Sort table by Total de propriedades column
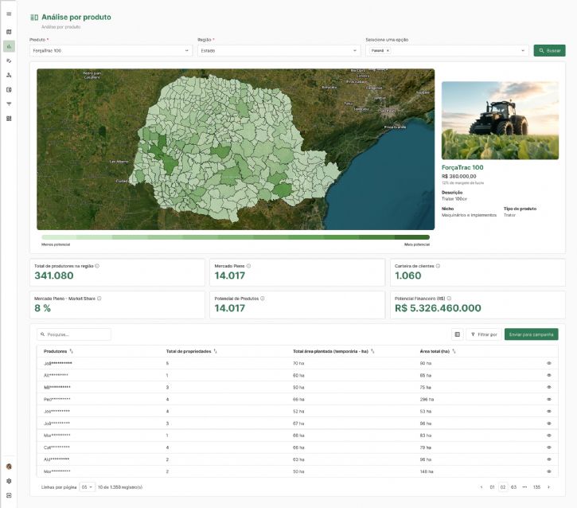 [x=215, y=352]
